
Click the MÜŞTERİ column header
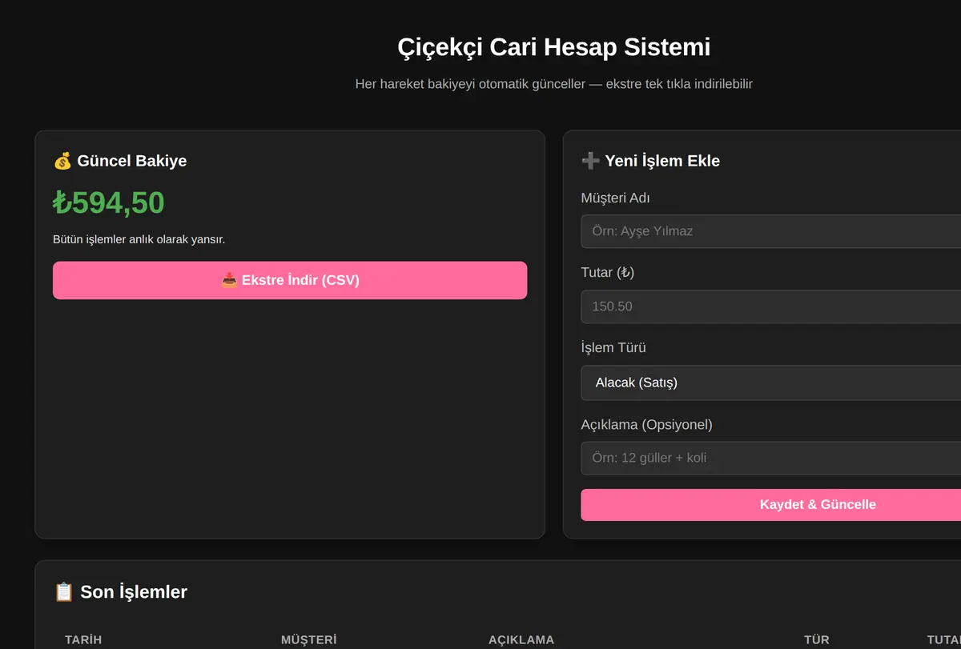coord(308,640)
